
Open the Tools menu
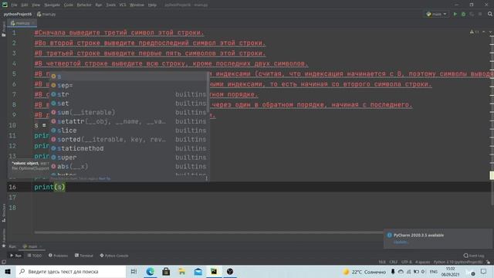tap(110, 5)
